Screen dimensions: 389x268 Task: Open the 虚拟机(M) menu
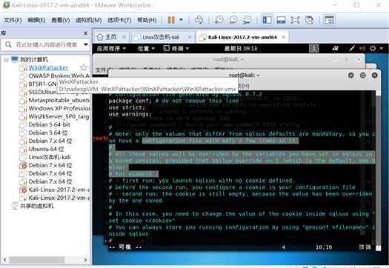pos(89,20)
